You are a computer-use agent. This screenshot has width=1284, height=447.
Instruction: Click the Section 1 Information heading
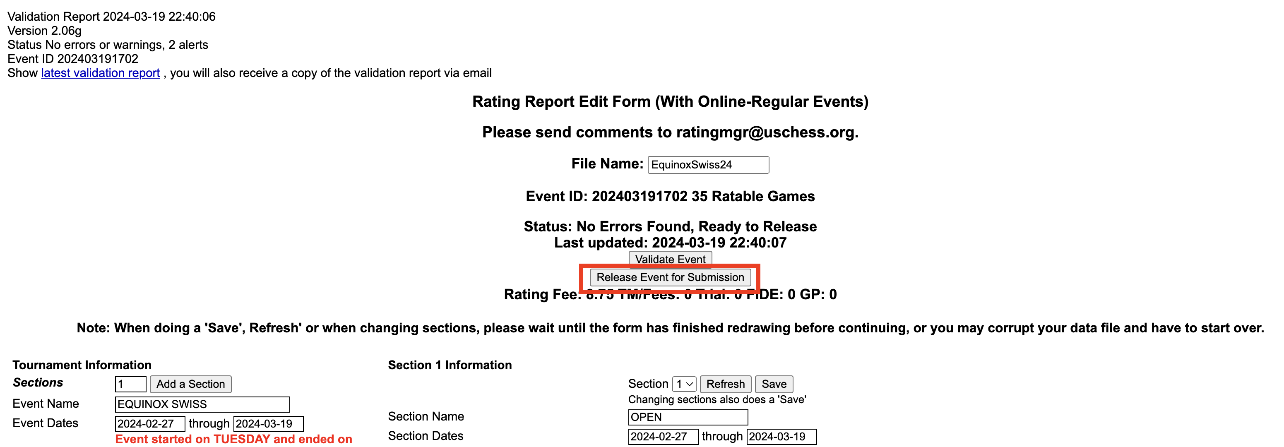(450, 365)
